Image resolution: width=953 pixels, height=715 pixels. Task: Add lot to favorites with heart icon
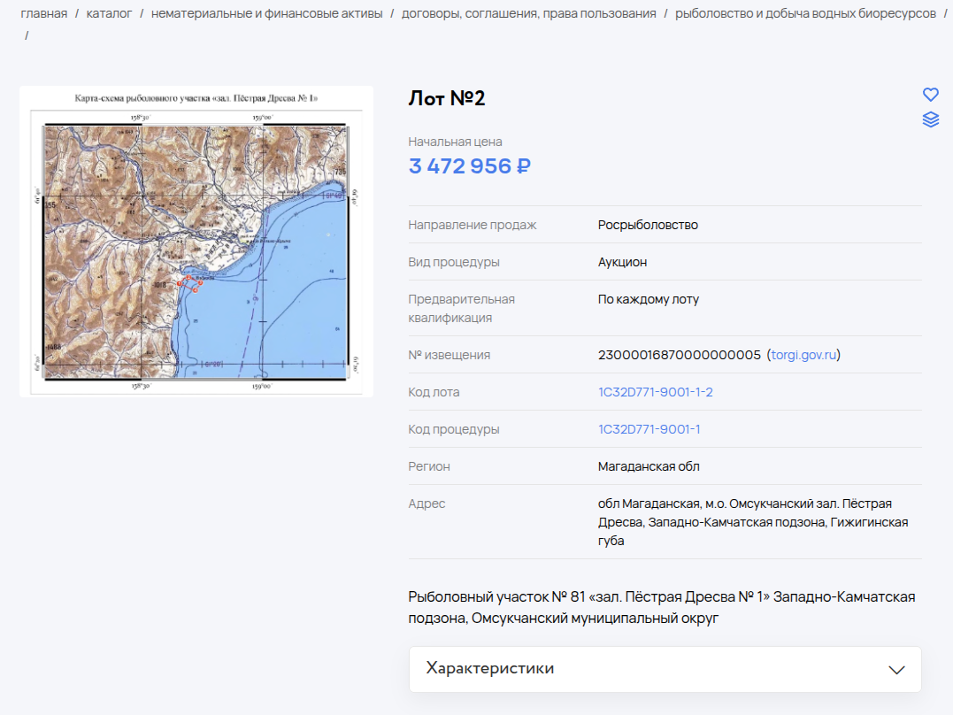(x=931, y=94)
